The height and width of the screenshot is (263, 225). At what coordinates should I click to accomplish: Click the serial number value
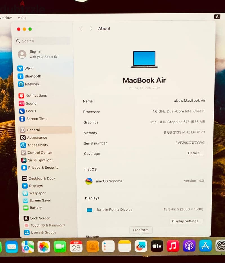point(190,143)
